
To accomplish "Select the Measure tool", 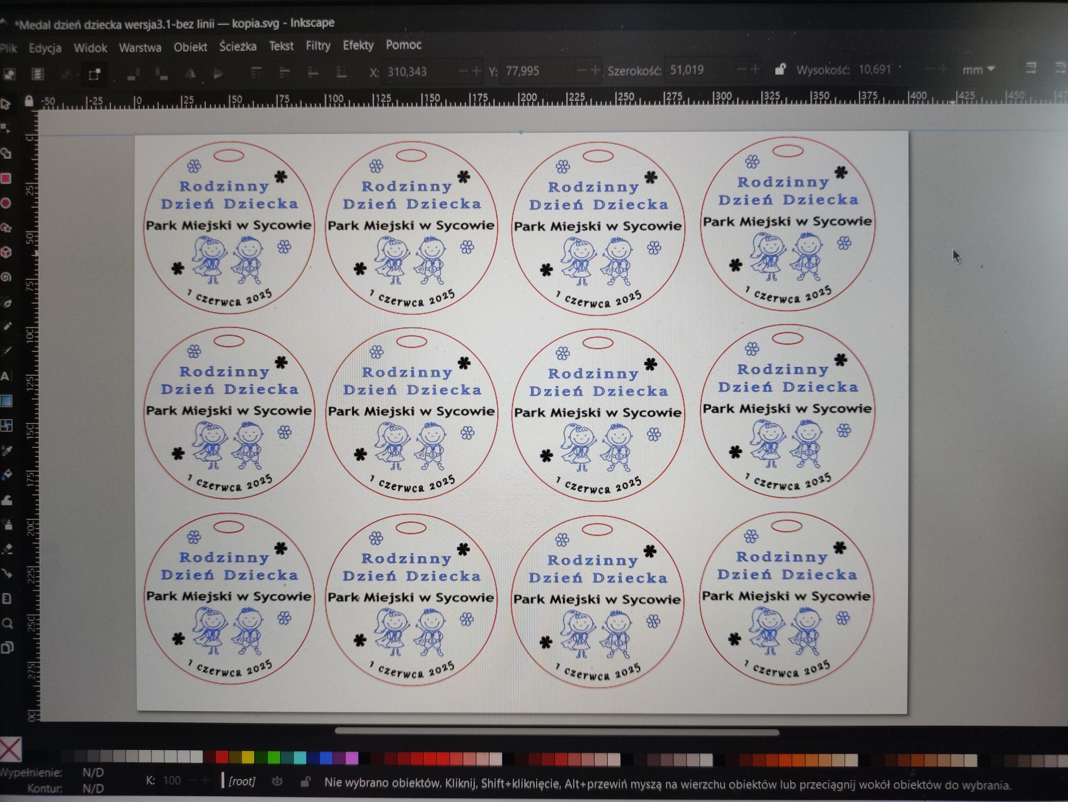I will coord(7,599).
